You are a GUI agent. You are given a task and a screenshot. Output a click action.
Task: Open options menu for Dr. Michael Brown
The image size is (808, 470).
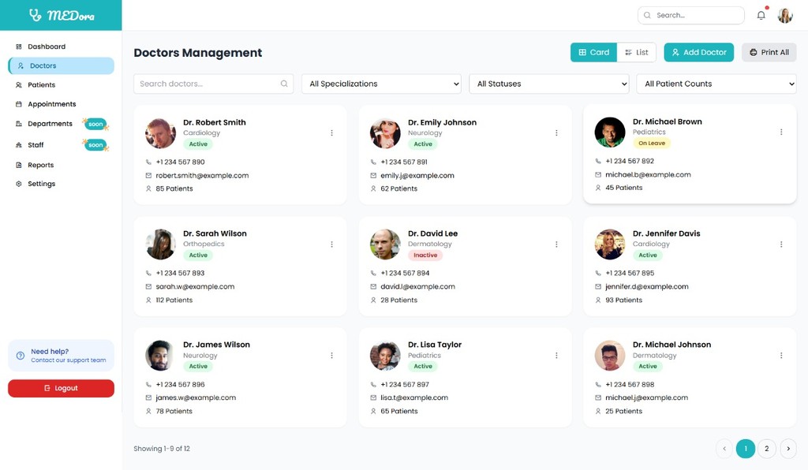click(x=781, y=132)
